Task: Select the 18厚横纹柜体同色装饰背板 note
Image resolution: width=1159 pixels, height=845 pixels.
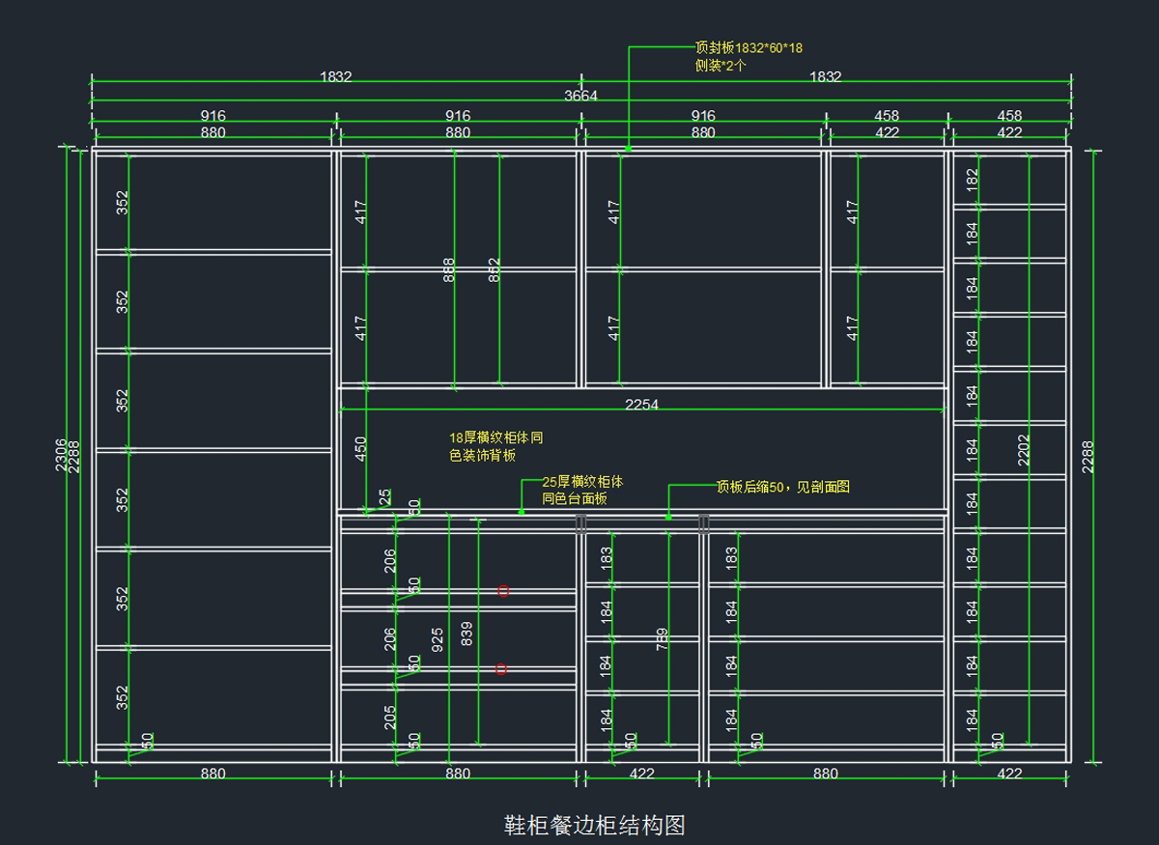Action: click(496, 446)
